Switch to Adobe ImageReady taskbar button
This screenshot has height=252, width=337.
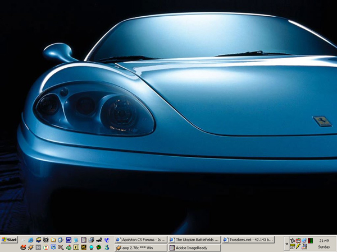click(x=194, y=247)
